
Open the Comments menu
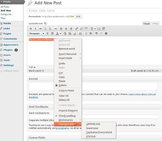click(10, 39)
